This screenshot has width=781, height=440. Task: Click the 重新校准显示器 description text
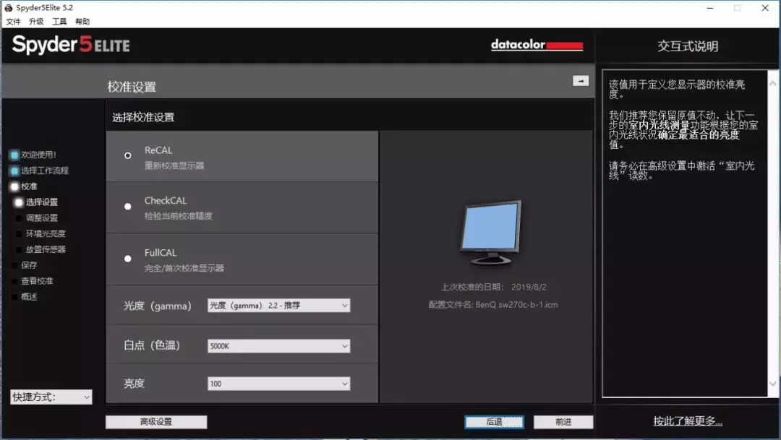174,165
